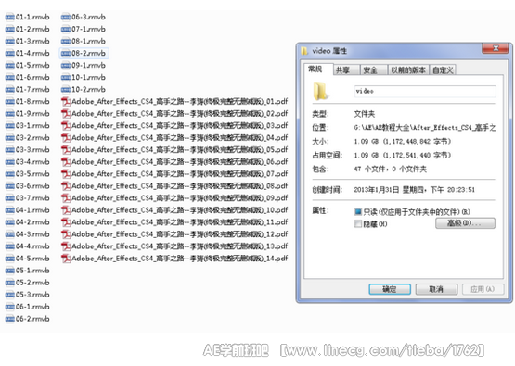Close the video 属性 dialog
Screen dimensions: 515x366
[x=496, y=48]
